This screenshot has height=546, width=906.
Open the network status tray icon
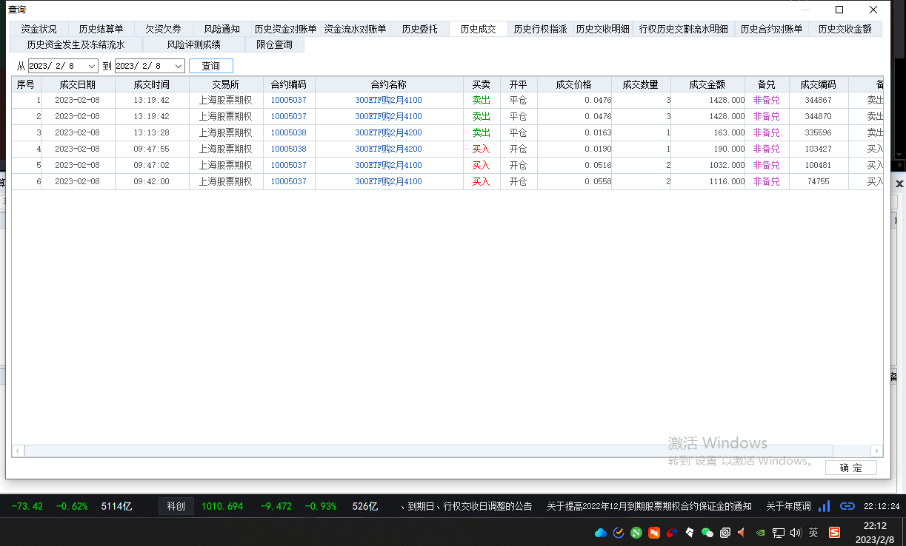pyautogui.click(x=779, y=532)
